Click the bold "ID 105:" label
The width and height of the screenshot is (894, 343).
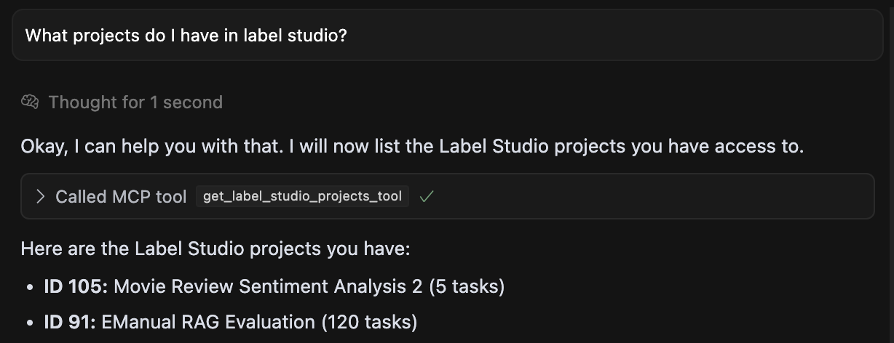(76, 286)
